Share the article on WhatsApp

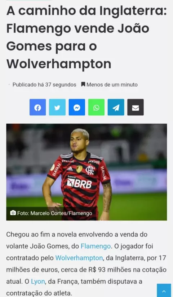(96, 107)
